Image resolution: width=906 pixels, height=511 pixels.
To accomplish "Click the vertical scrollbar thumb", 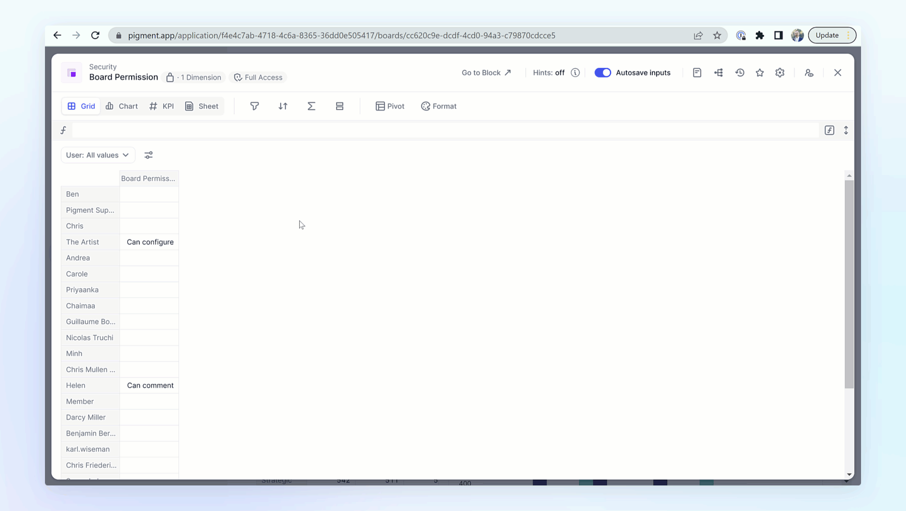I will click(849, 284).
